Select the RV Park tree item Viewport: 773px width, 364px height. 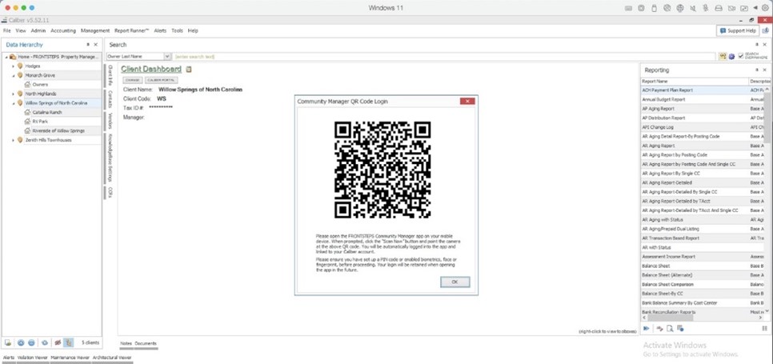coord(40,122)
